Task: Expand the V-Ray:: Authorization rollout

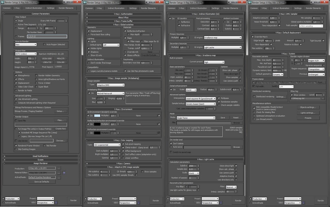Action: pyautogui.click(x=87, y=14)
